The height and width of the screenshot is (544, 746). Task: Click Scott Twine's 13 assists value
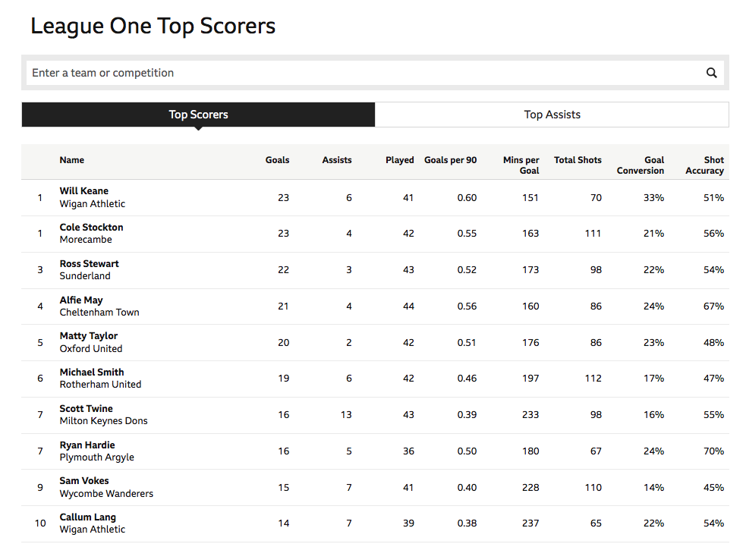click(346, 415)
